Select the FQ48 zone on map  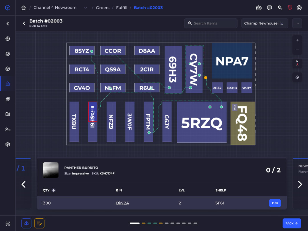coord(243,123)
